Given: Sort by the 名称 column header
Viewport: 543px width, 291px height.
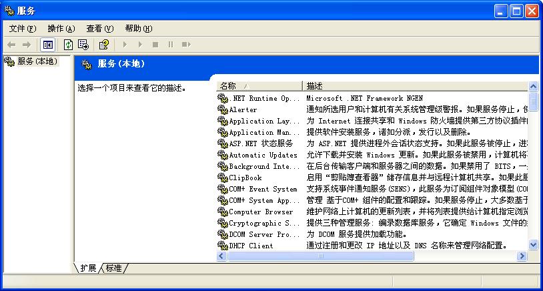Looking at the screenshot, I should click(x=259, y=85).
